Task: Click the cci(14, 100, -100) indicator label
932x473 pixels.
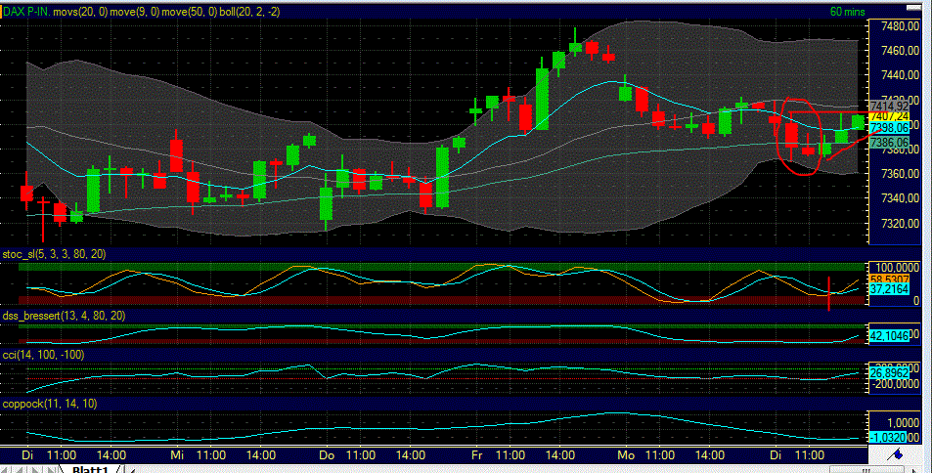Action: click(43, 355)
